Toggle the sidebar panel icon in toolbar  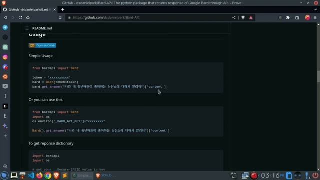tap(280, 18)
